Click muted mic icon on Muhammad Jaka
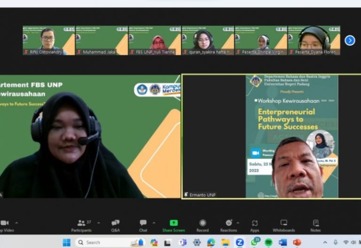The height and width of the screenshot is (248, 361). point(79,52)
